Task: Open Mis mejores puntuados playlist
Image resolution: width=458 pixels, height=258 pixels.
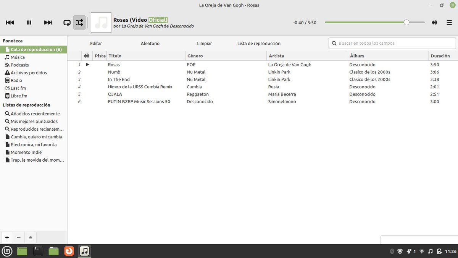Action: pos(34,121)
